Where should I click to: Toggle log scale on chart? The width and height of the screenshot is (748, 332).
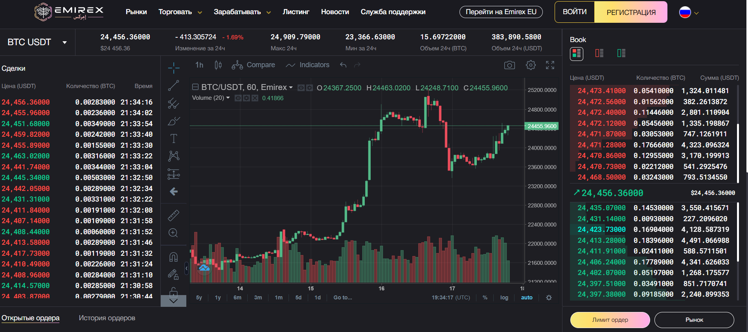click(504, 297)
